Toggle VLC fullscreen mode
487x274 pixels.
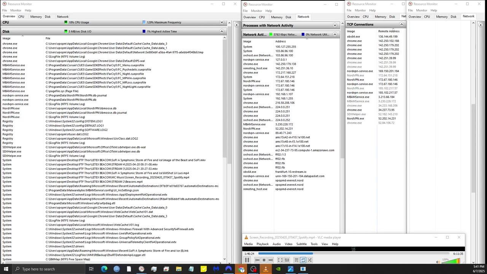280,260
